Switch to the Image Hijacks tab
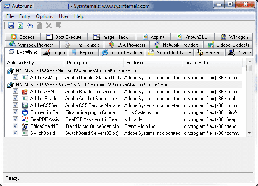This screenshot has height=186, width=258. 112,37
